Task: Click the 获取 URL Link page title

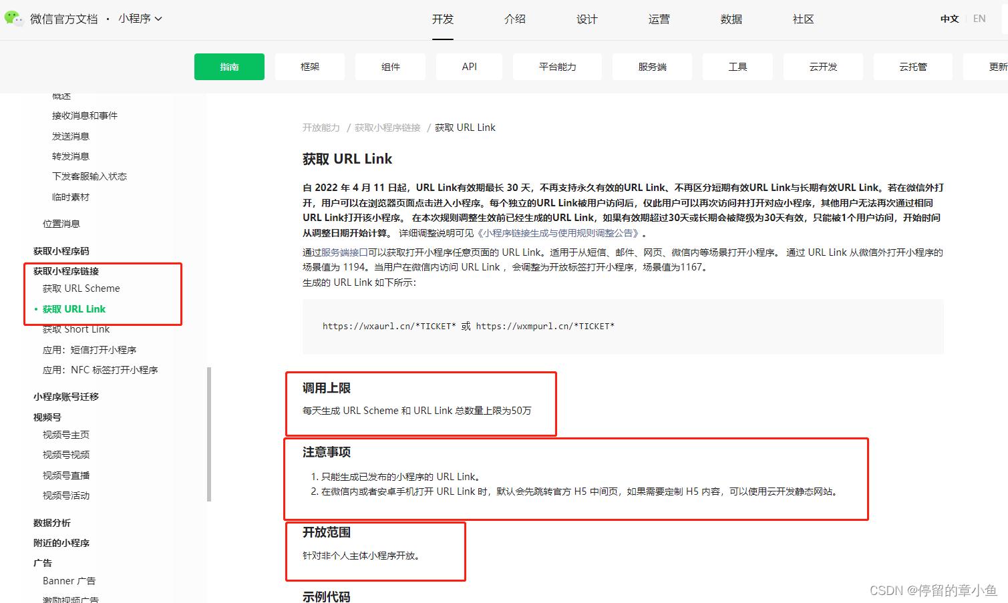Action: 347,159
